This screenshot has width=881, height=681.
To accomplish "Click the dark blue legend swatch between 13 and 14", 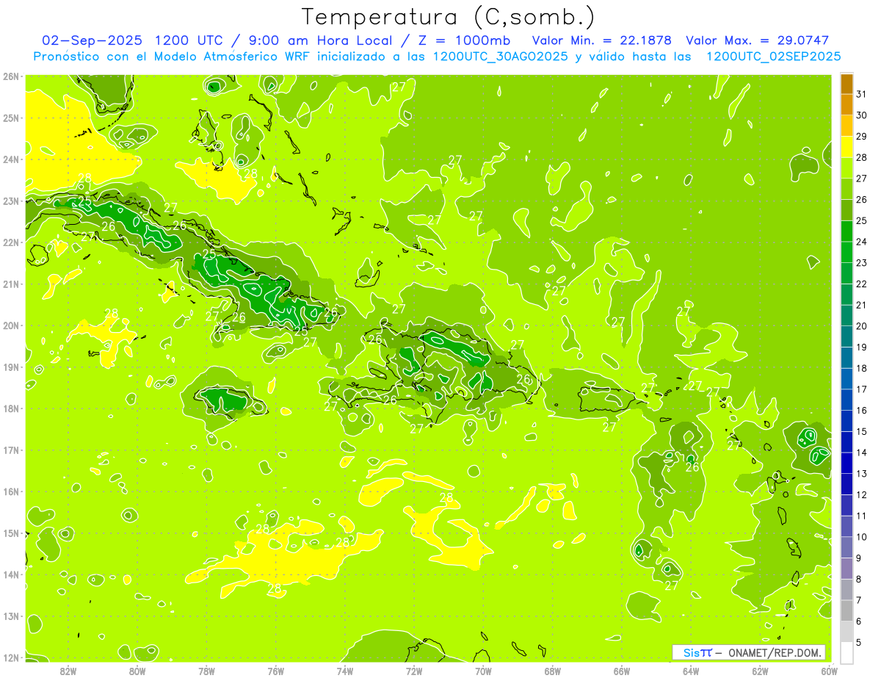I will 846,463.
